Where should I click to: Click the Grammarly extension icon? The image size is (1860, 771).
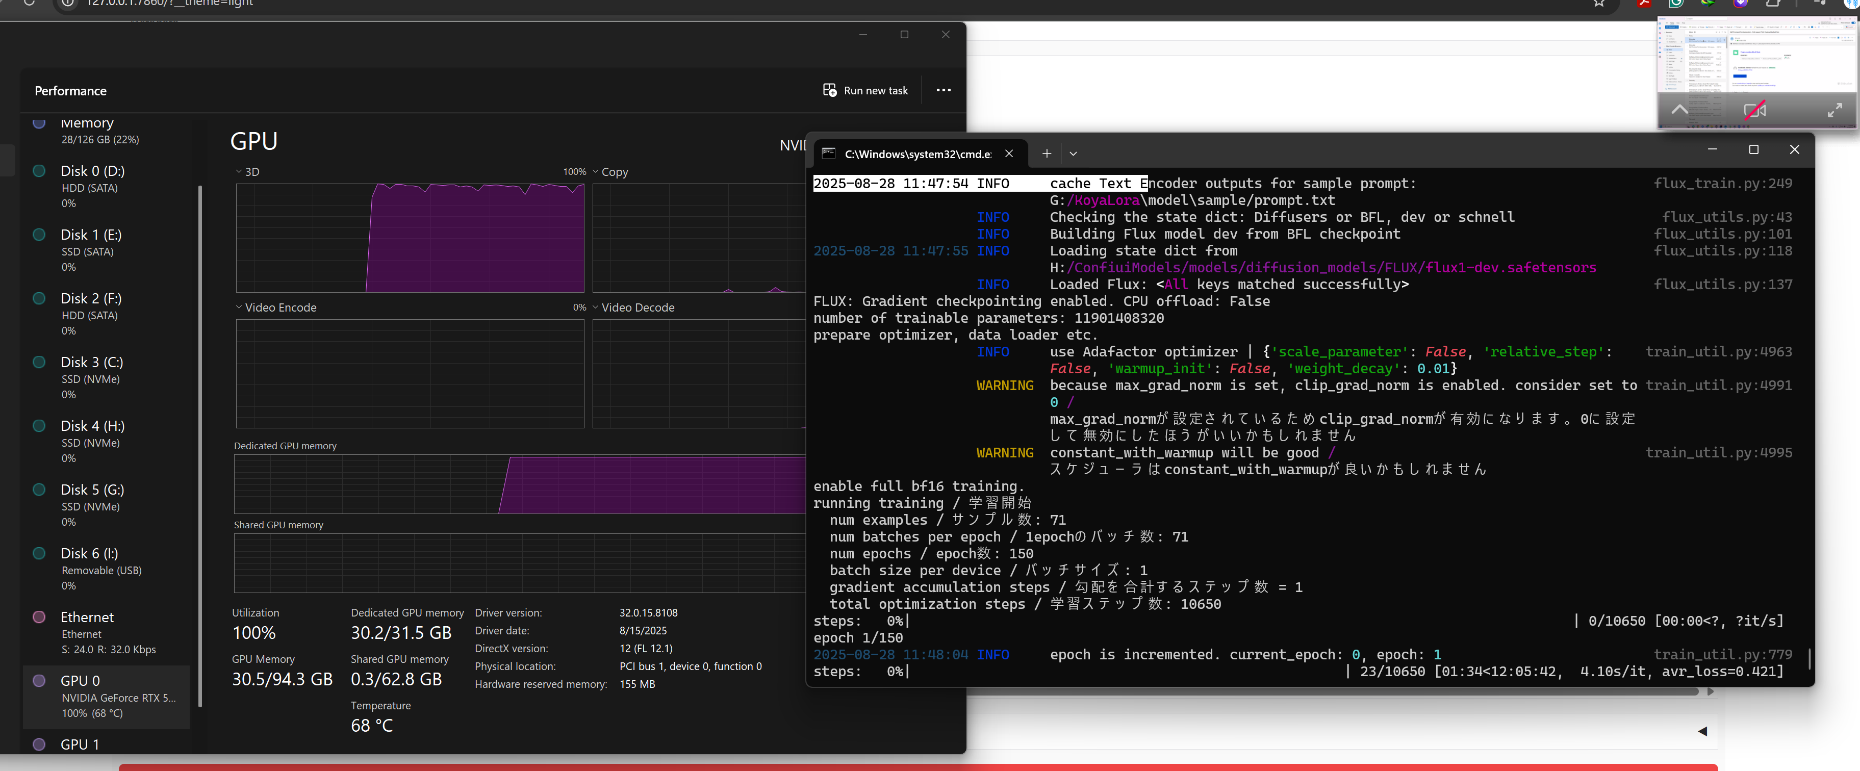tap(1676, 4)
